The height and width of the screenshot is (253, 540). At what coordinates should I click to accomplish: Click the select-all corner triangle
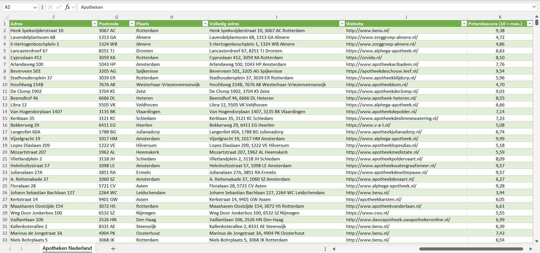tap(6, 17)
